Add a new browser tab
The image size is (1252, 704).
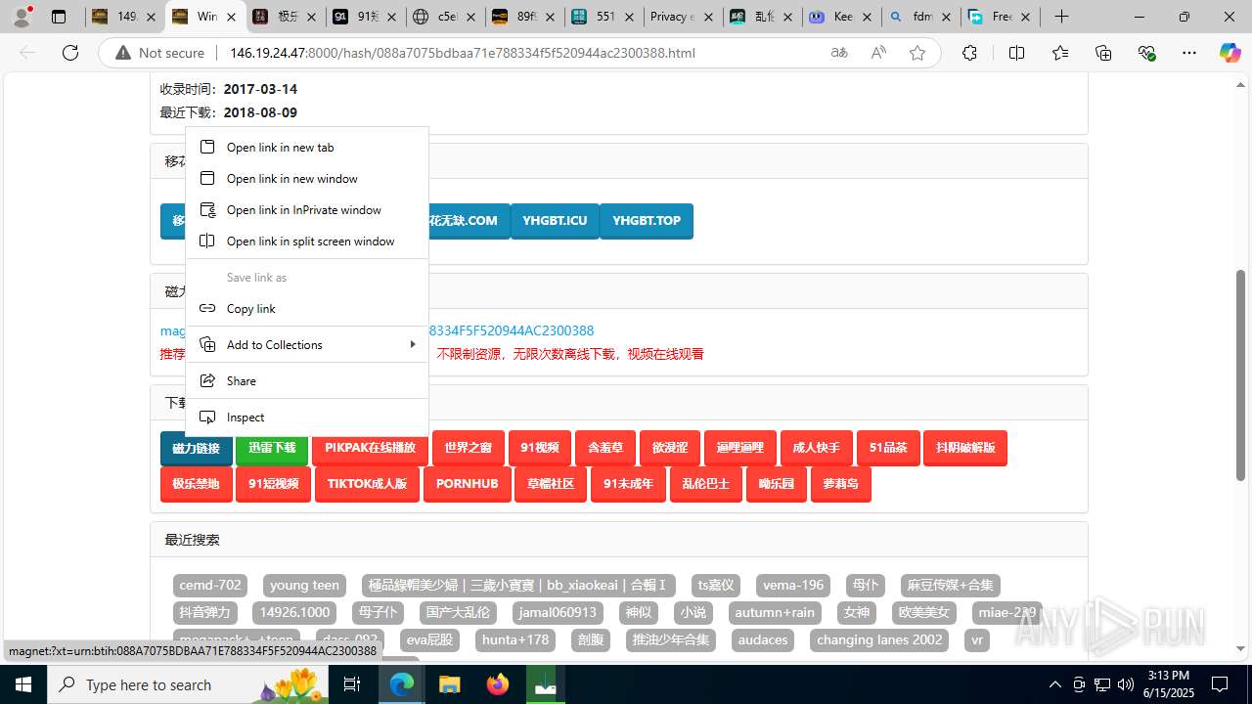pyautogui.click(x=1061, y=17)
